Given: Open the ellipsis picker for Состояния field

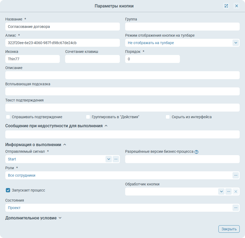Looking at the screenshot, I should (x=235, y=208).
